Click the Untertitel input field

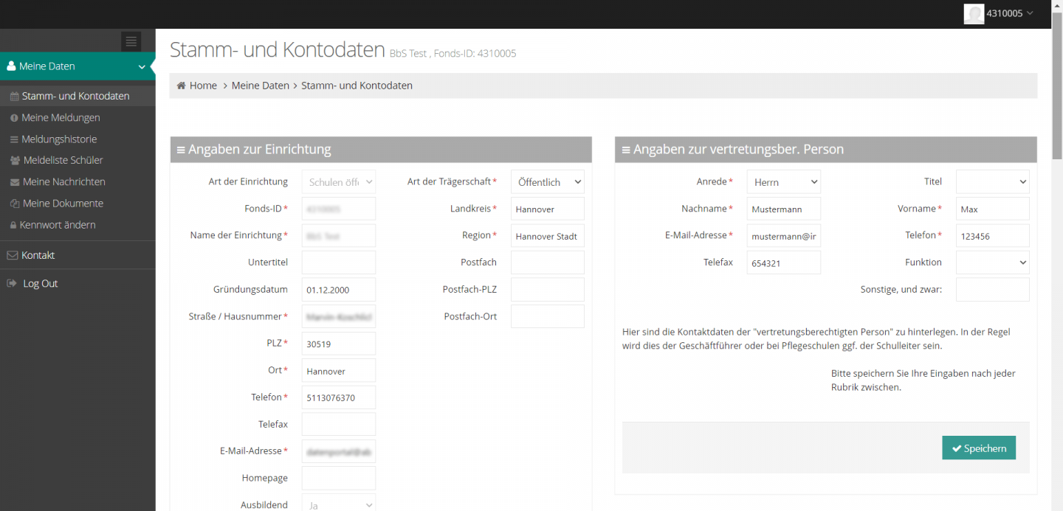point(339,263)
